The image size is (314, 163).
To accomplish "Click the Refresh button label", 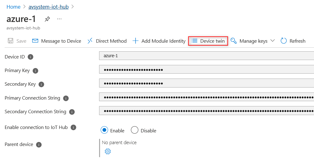I will [297, 41].
